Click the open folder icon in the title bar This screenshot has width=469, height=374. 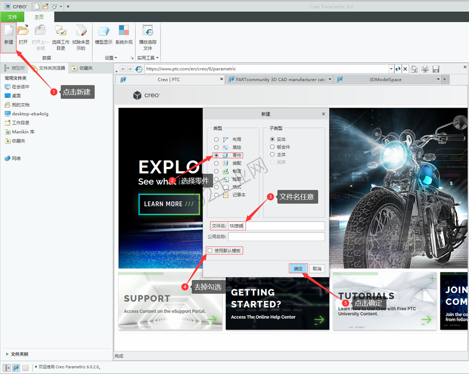45,6
